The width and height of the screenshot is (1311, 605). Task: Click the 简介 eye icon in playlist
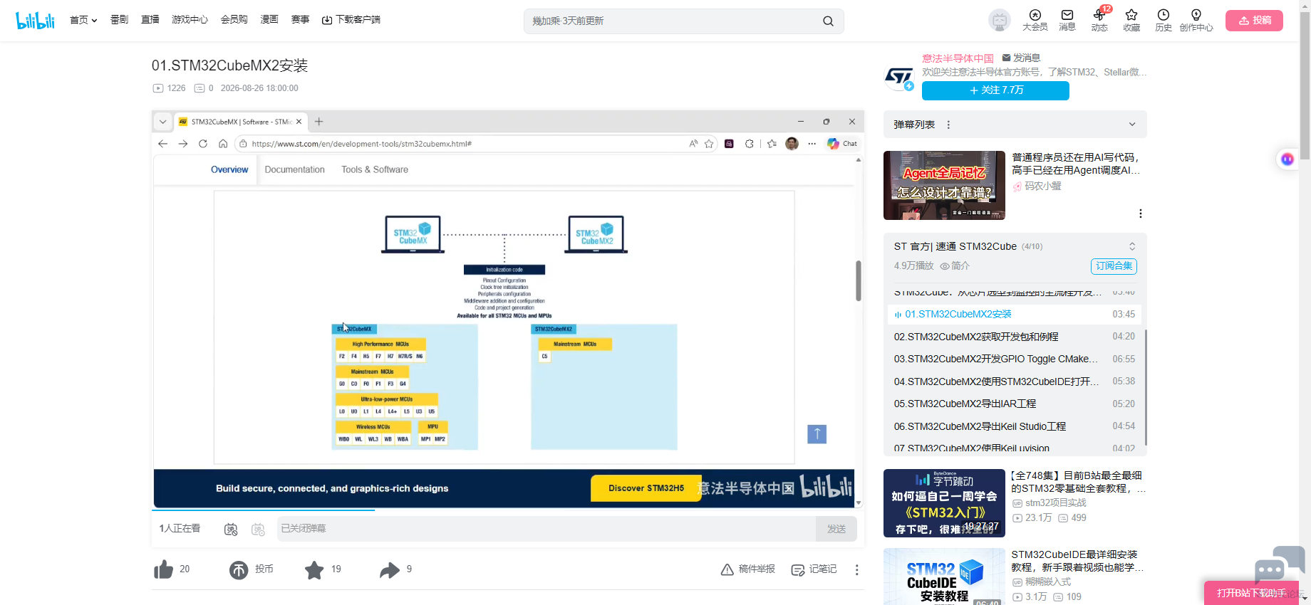tap(945, 266)
